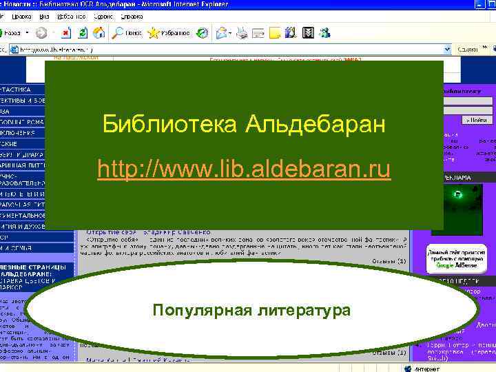Refresh the page with green arrows icon

(x=83, y=33)
